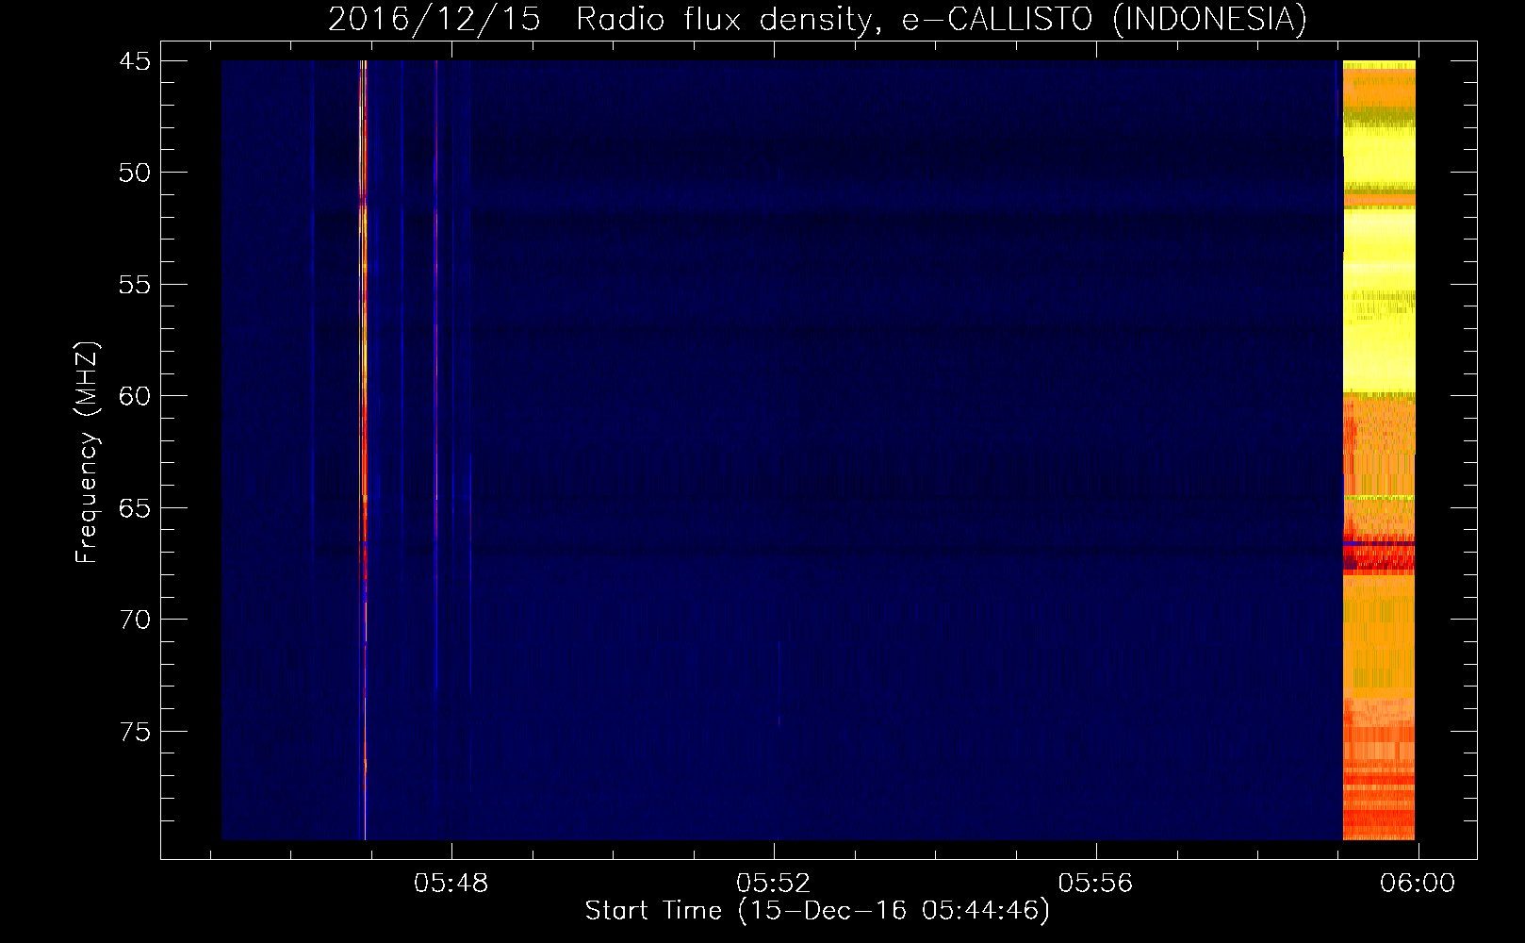Image resolution: width=1525 pixels, height=943 pixels.
Task: Click the 55 frequency tick label
Action: click(134, 285)
